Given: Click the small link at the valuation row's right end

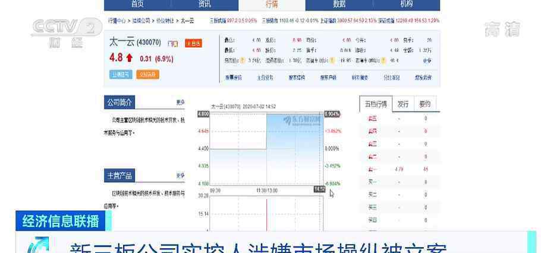Looking at the screenshot, I should coord(427,60).
